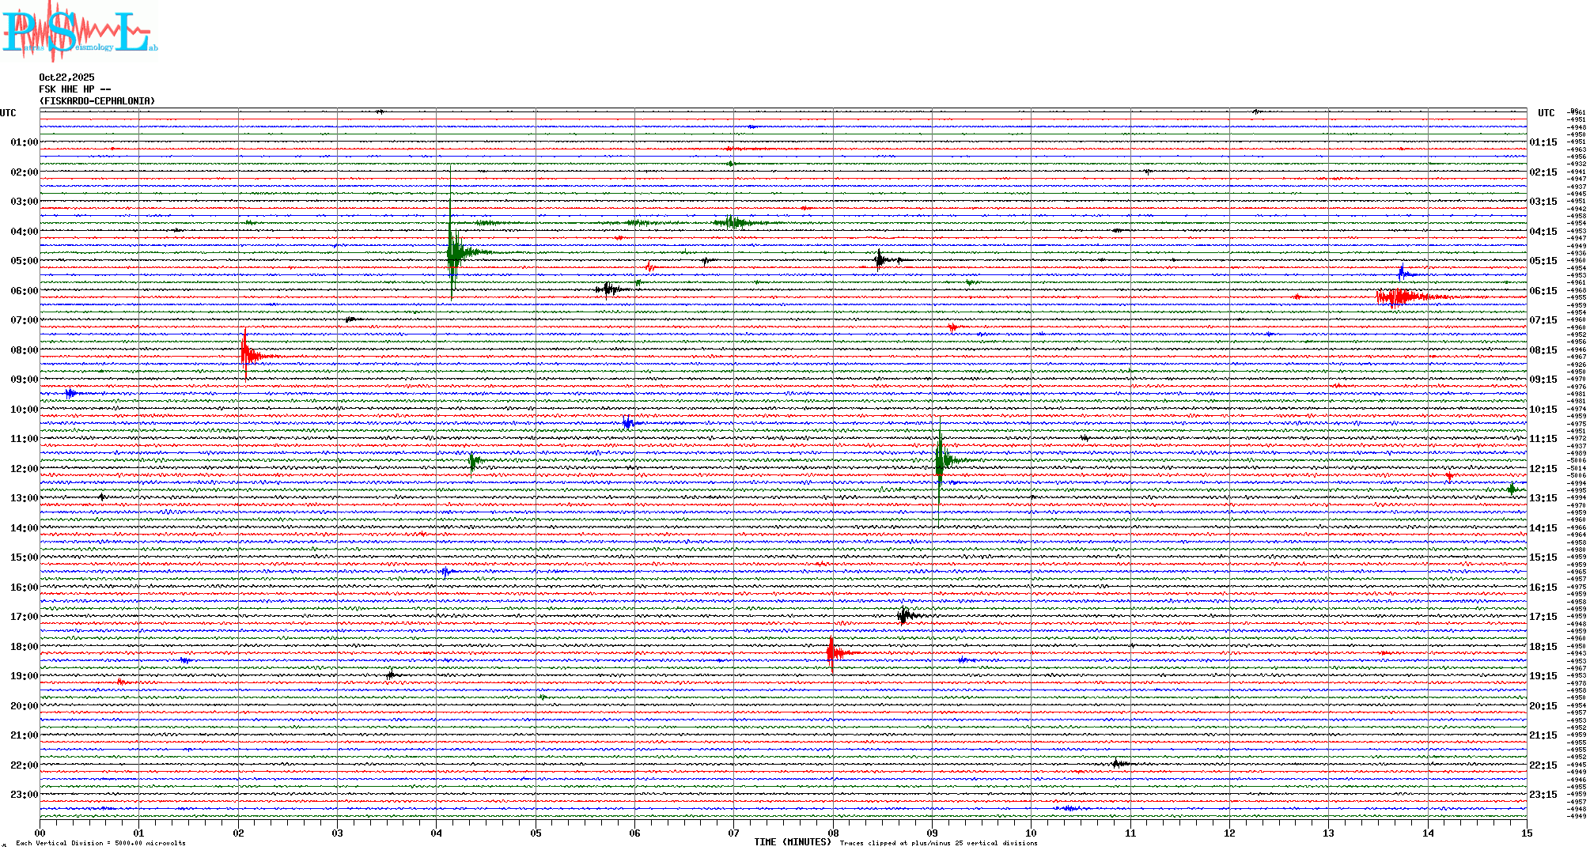Click the green seismic spike near 11:45
Screen dimensions: 1590x854
point(940,460)
